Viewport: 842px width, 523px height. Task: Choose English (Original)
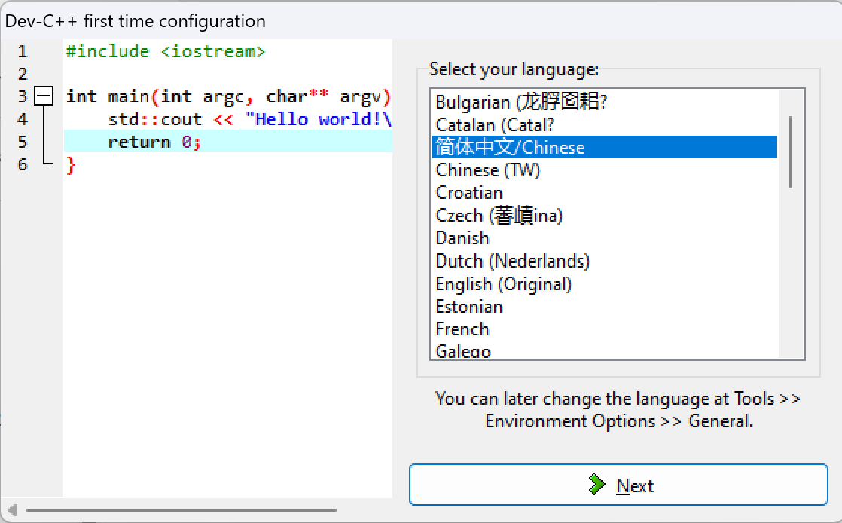[605, 284]
